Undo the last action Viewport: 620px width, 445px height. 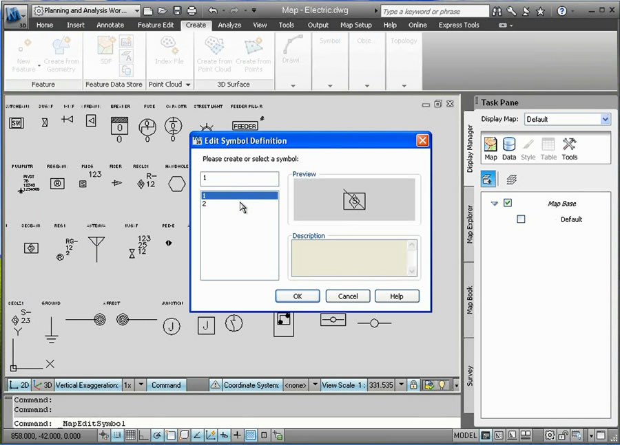pos(213,11)
